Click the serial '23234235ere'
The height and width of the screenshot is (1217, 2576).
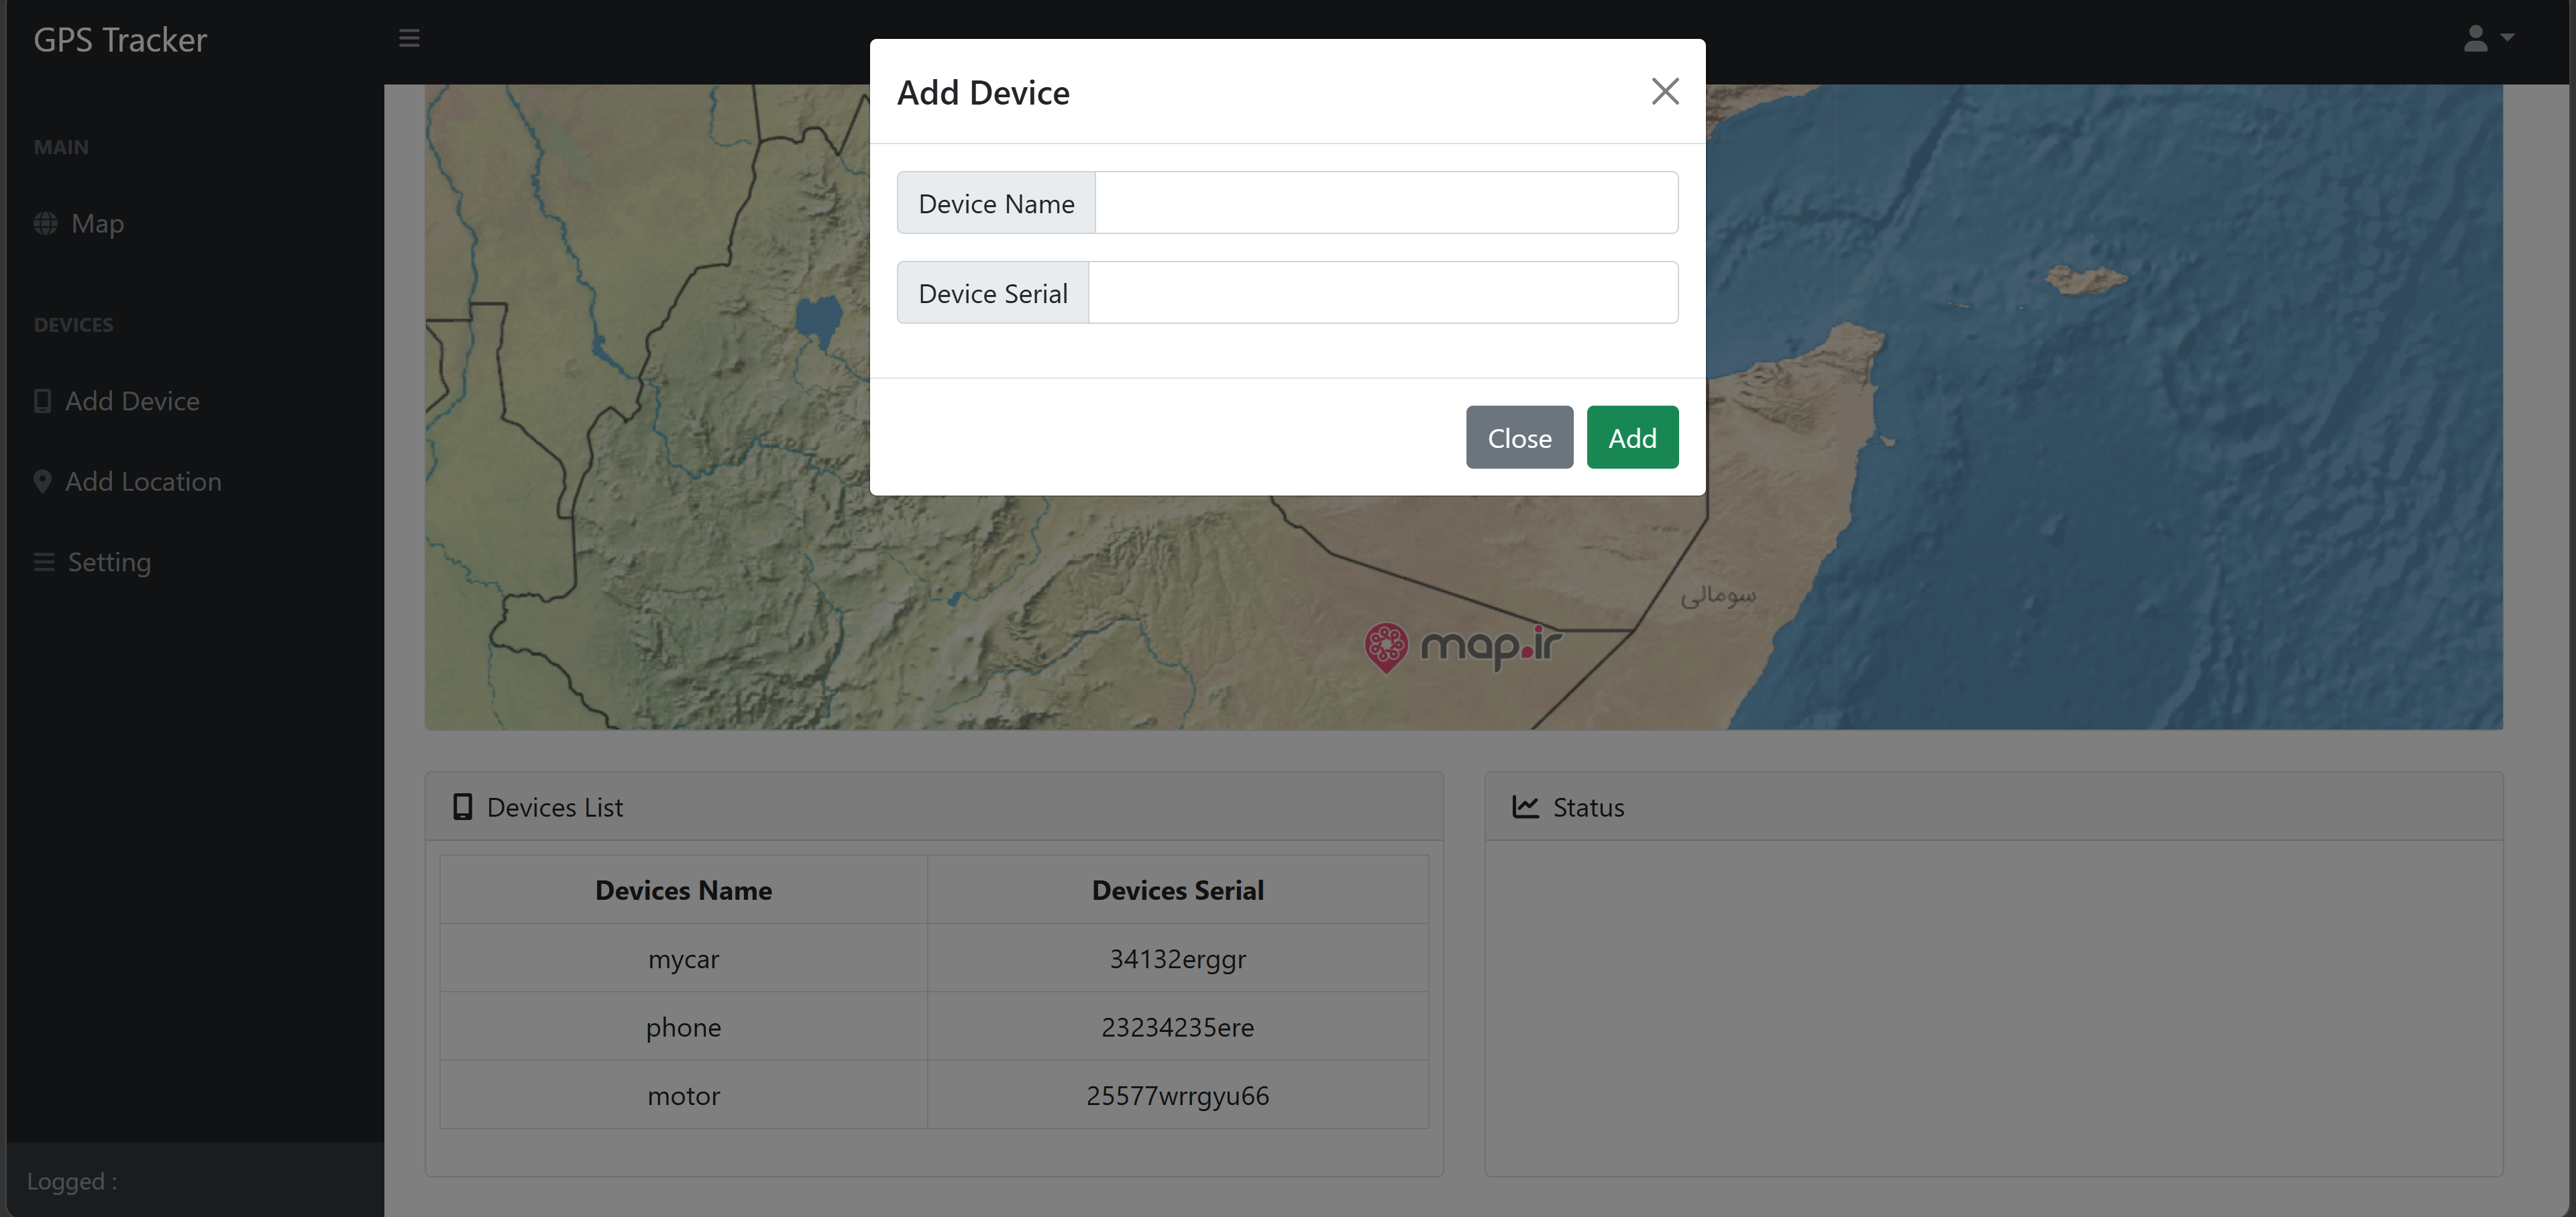tap(1178, 1026)
